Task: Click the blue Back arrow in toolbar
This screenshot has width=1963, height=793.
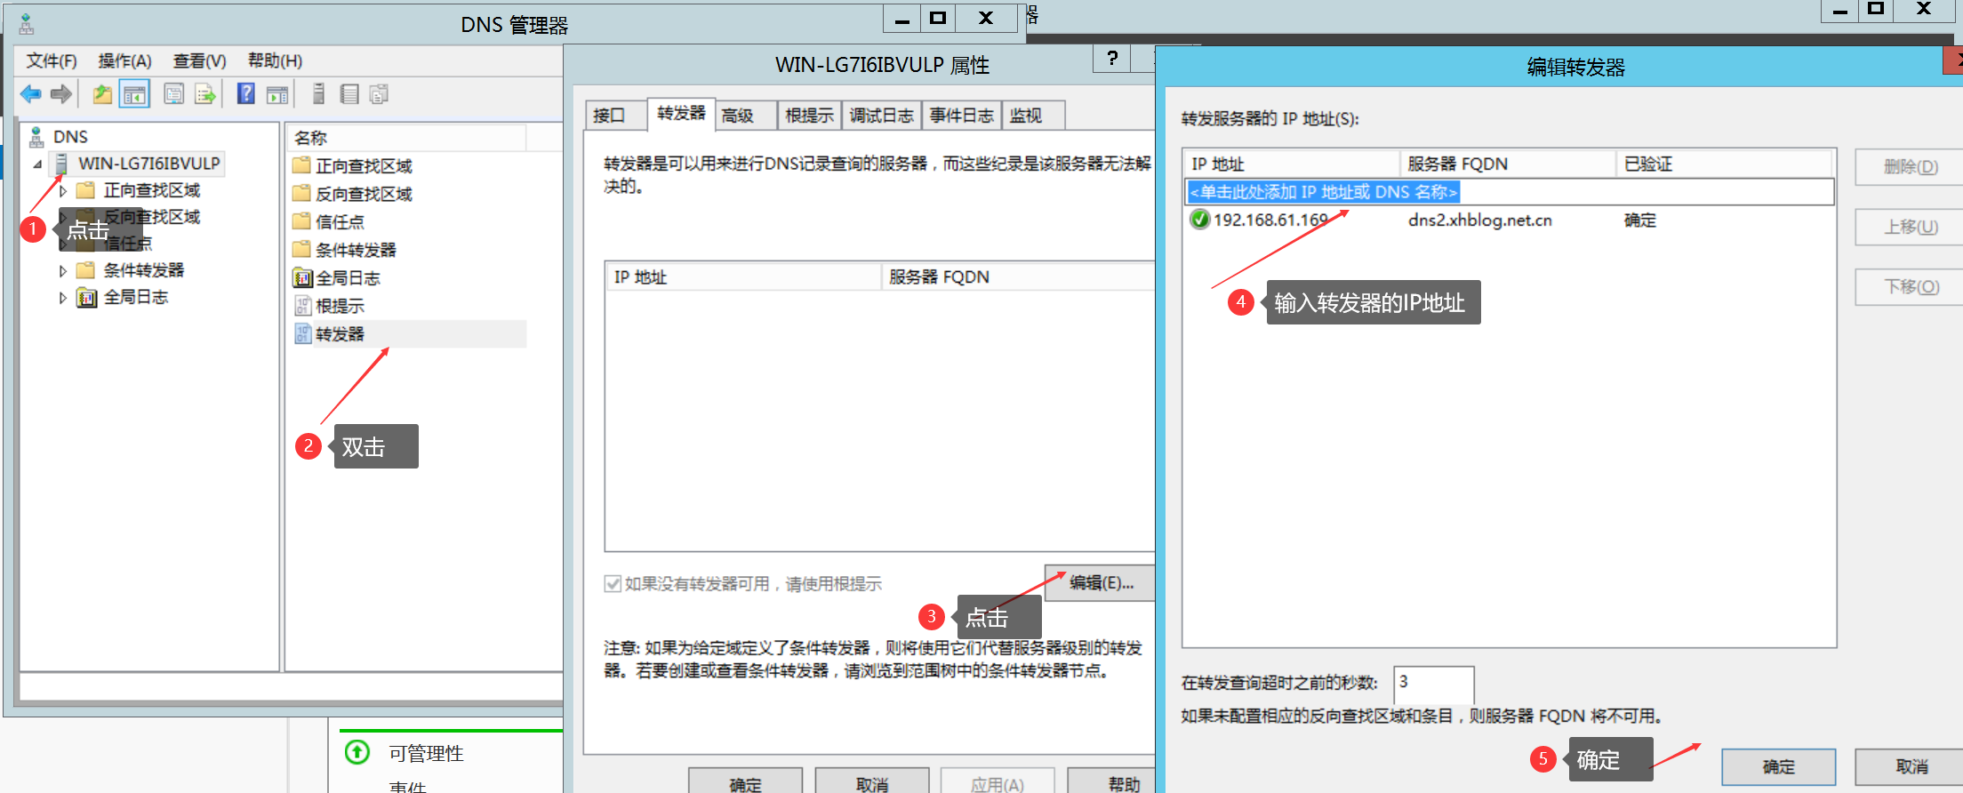Action: [x=31, y=94]
